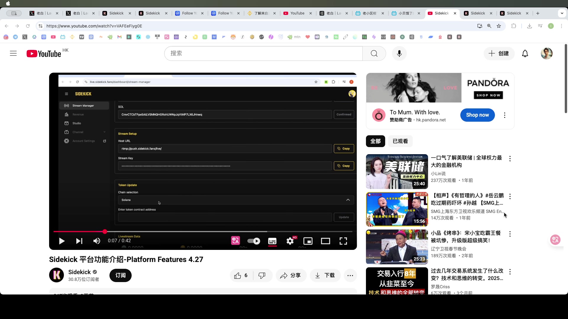The width and height of the screenshot is (568, 319).
Task: Switch to theater mode
Action: (325, 241)
